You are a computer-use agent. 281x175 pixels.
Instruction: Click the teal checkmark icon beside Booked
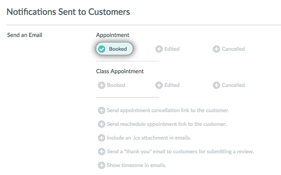coord(102,49)
